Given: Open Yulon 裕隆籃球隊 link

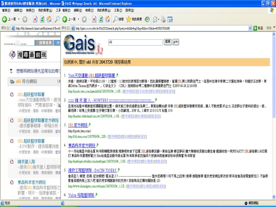Looking at the screenshot, I should (x=81, y=195).
